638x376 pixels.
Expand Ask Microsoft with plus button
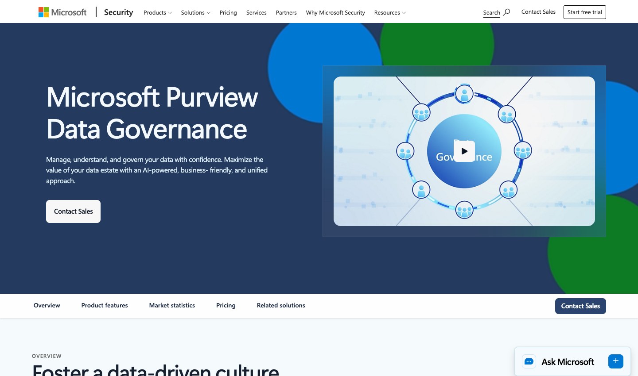(x=616, y=361)
